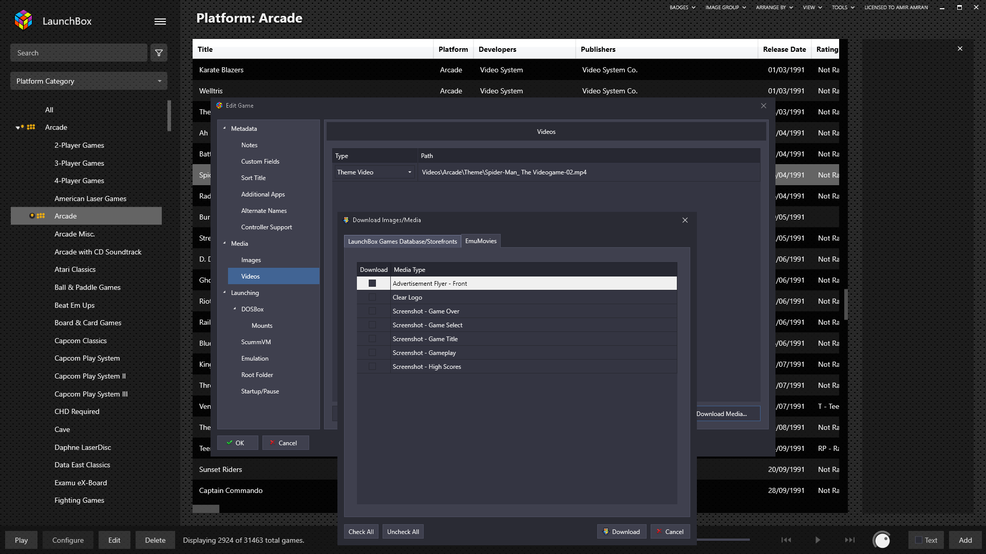Start playback with the play icon
Viewport: 986px width, 554px height.
(818, 540)
